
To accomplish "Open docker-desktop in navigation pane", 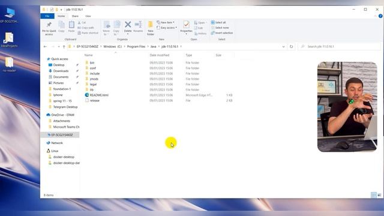I will (64, 157).
